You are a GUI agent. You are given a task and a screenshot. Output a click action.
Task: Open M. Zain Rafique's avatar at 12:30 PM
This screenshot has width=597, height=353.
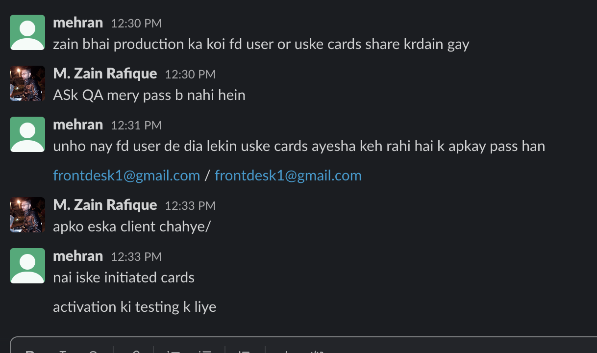point(27,83)
